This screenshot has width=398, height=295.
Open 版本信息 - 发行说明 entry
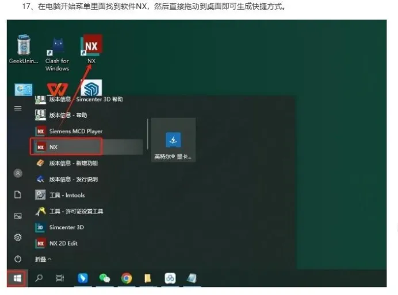pyautogui.click(x=67, y=179)
